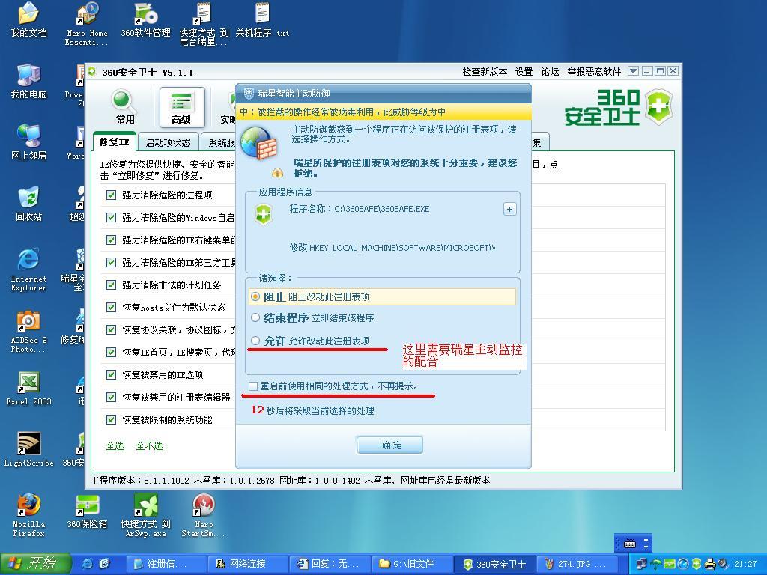Open 网上邻居 desktop icon

[28, 142]
